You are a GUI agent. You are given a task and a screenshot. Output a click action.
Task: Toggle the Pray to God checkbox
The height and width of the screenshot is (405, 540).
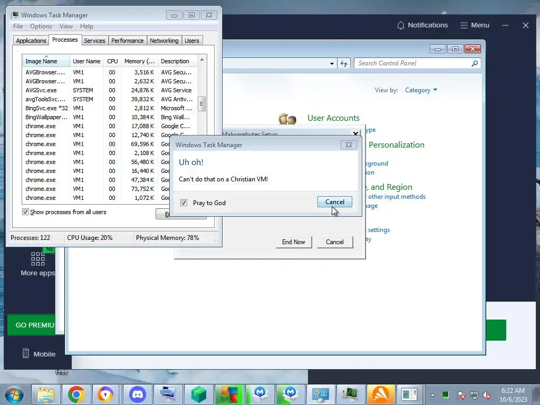click(x=184, y=203)
